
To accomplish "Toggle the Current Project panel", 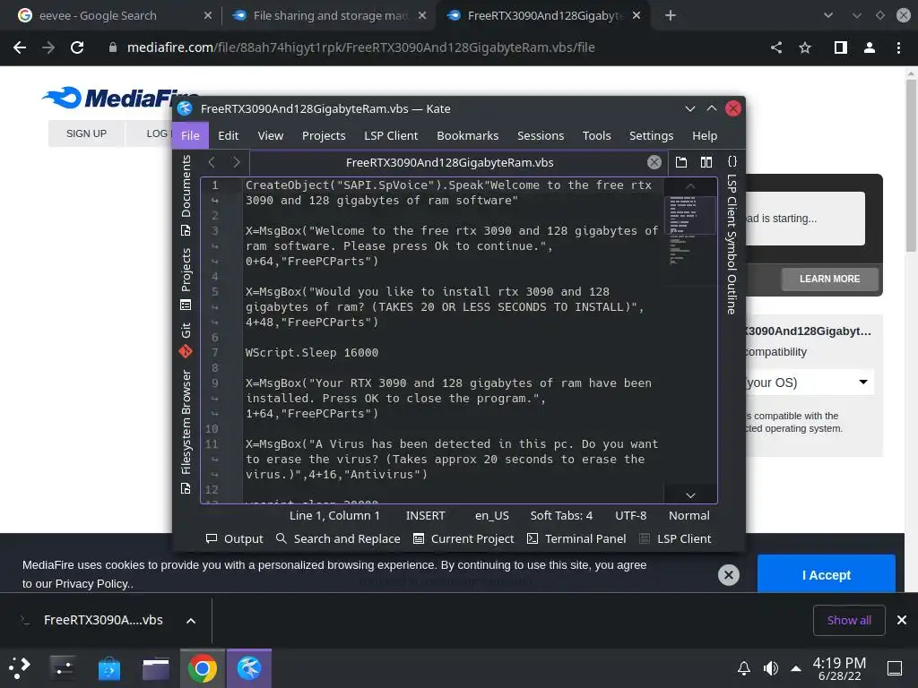I will click(463, 538).
